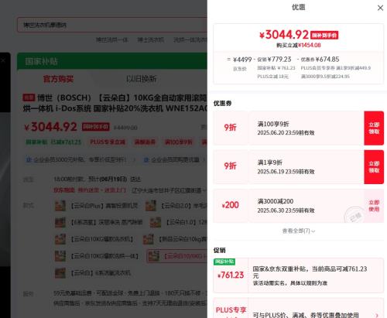Image resolution: width=387 pixels, height=318 pixels.
Task: Choose 【云朵白10KG爆款洗衣机】 option
Action: click(x=94, y=239)
